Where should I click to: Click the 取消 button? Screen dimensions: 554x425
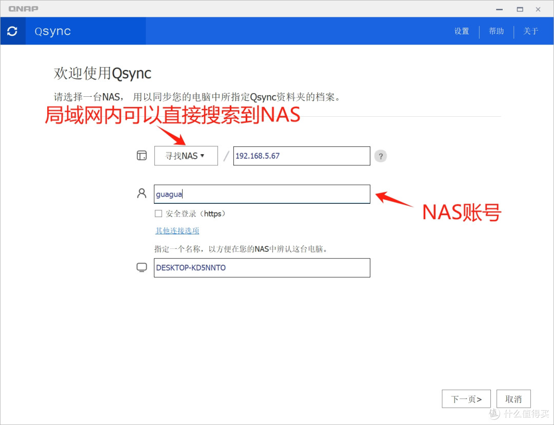(513, 399)
